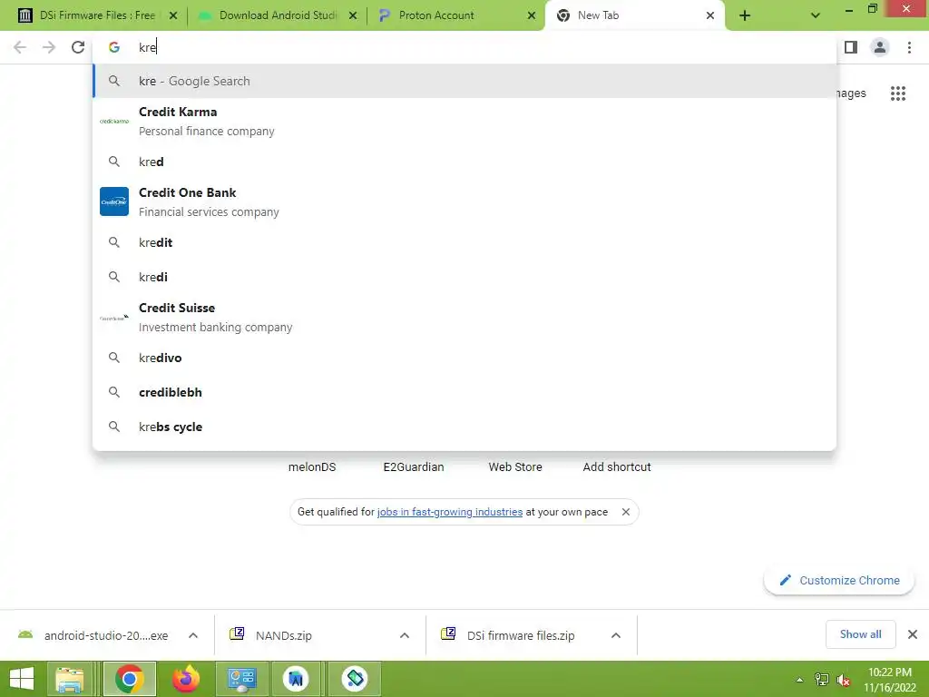This screenshot has width=929, height=697.
Task: Open 'jobs in fast-growing industries' link
Action: 450,512
